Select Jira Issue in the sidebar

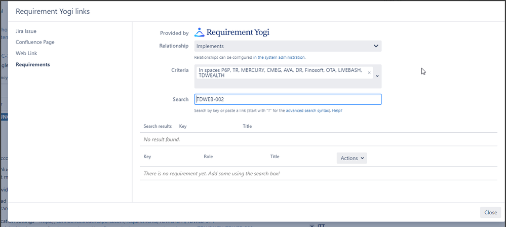coord(26,31)
